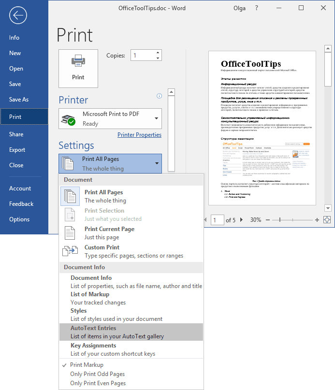Image resolution: width=335 pixels, height=390 pixels.
Task: Open New in the sidebar
Action: coord(24,53)
